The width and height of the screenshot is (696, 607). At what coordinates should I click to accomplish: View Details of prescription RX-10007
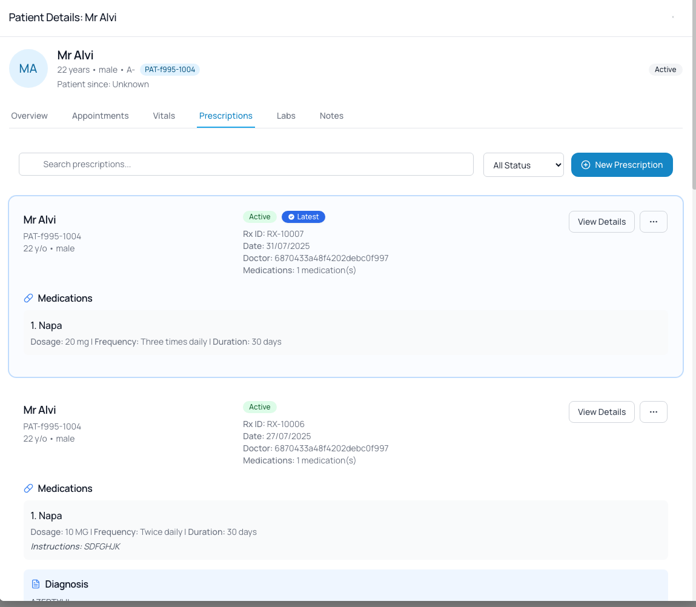[602, 222]
